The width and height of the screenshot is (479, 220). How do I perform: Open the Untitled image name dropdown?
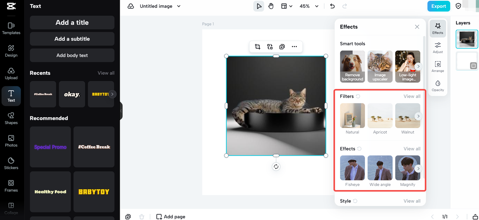(160, 6)
